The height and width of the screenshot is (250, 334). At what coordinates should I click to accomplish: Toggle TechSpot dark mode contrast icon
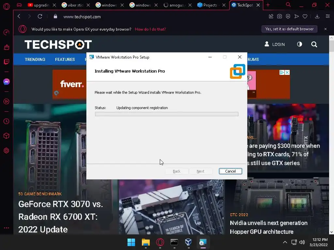click(x=299, y=44)
